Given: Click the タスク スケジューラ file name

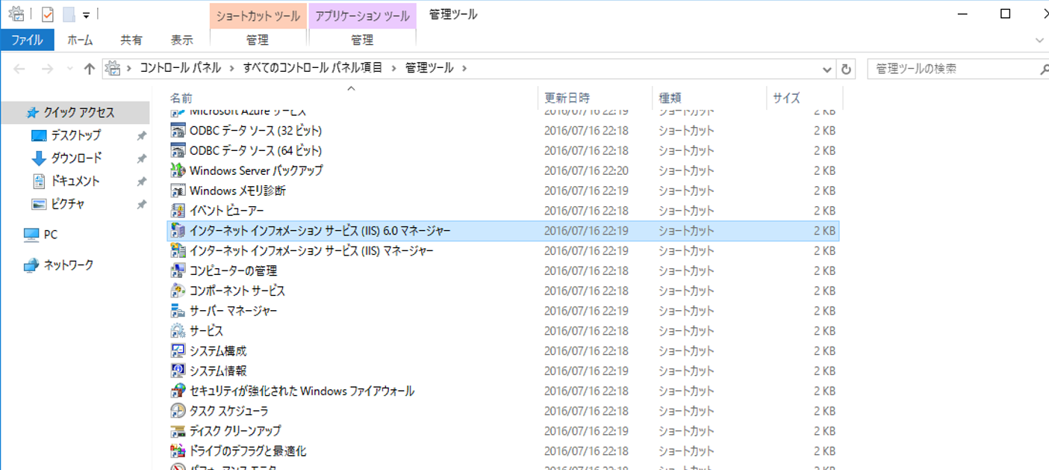Looking at the screenshot, I should click(x=228, y=411).
